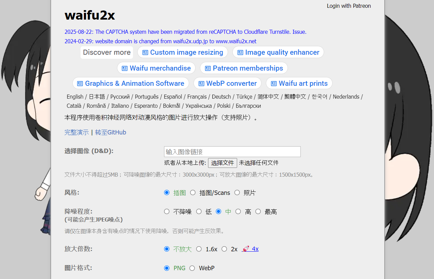Image resolution: width=434 pixels, height=279 pixels.
Task: Open Patreon memberships suggestion
Action: [x=244, y=68]
